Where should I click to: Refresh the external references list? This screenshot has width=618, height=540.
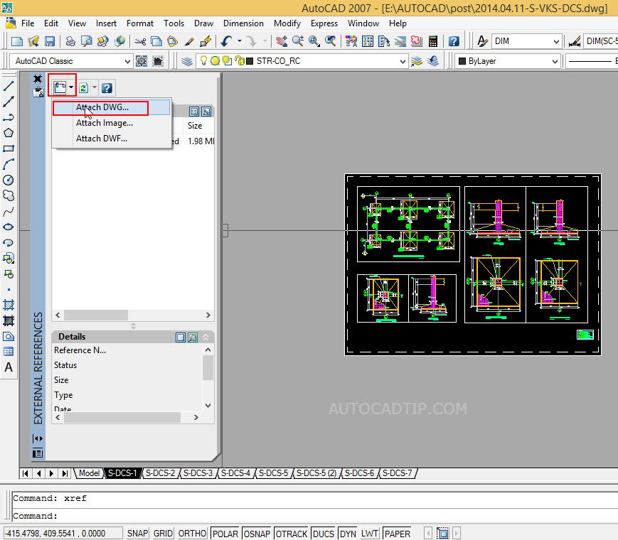tap(83, 87)
